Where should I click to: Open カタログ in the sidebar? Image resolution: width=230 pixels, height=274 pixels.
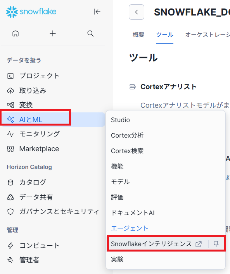coord(52,183)
